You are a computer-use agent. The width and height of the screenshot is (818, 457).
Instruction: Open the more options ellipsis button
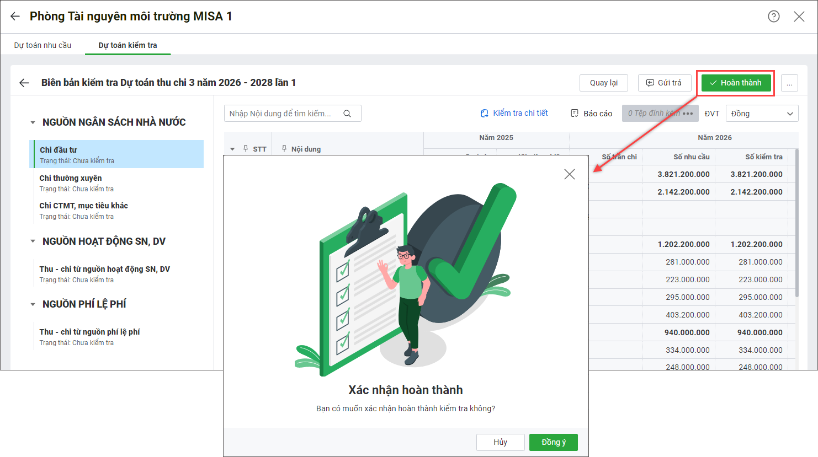[789, 83]
